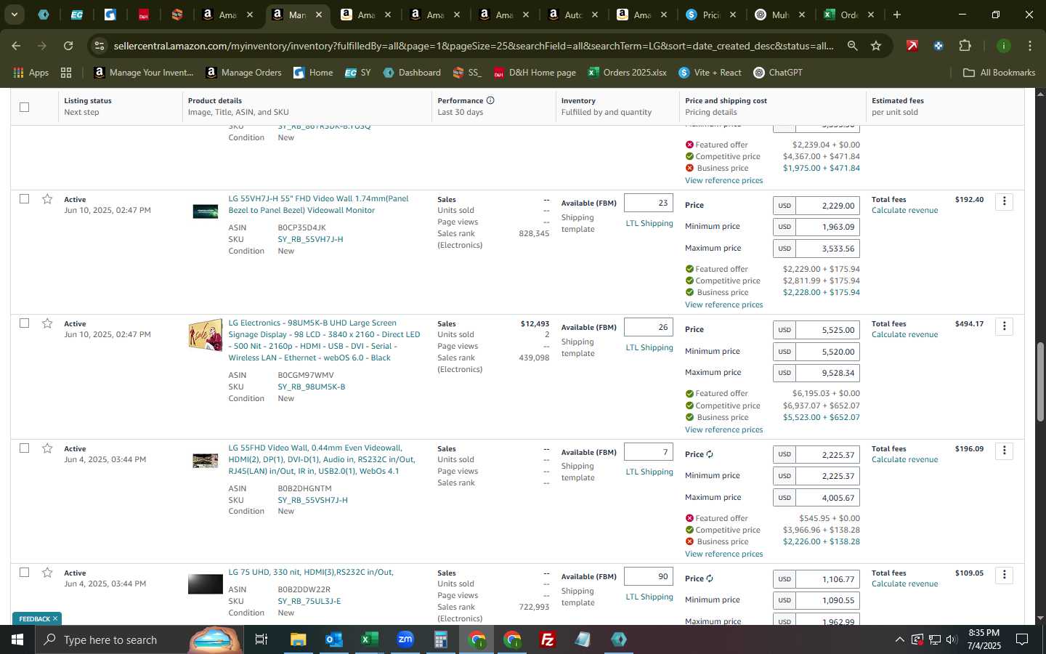Open SKU link SY_RB_98UM5K-B
Image resolution: width=1046 pixels, height=654 pixels.
(x=311, y=387)
